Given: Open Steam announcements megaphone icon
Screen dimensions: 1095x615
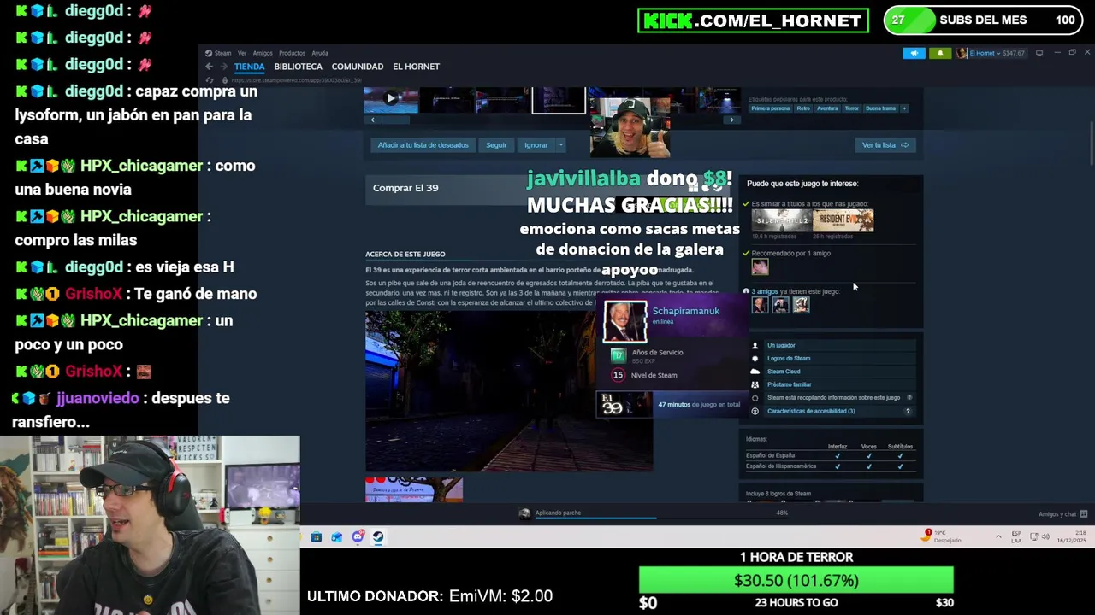Looking at the screenshot, I should 914,53.
